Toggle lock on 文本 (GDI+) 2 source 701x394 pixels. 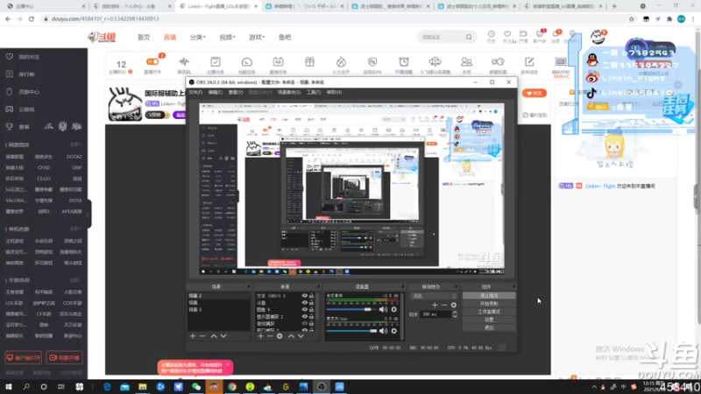[x=312, y=296]
